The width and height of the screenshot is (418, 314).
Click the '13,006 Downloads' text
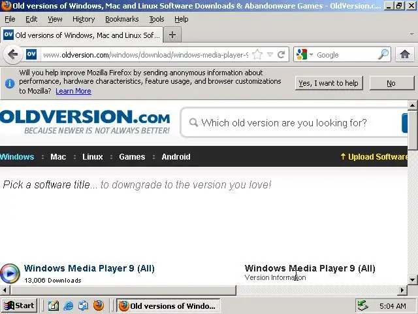click(53, 281)
